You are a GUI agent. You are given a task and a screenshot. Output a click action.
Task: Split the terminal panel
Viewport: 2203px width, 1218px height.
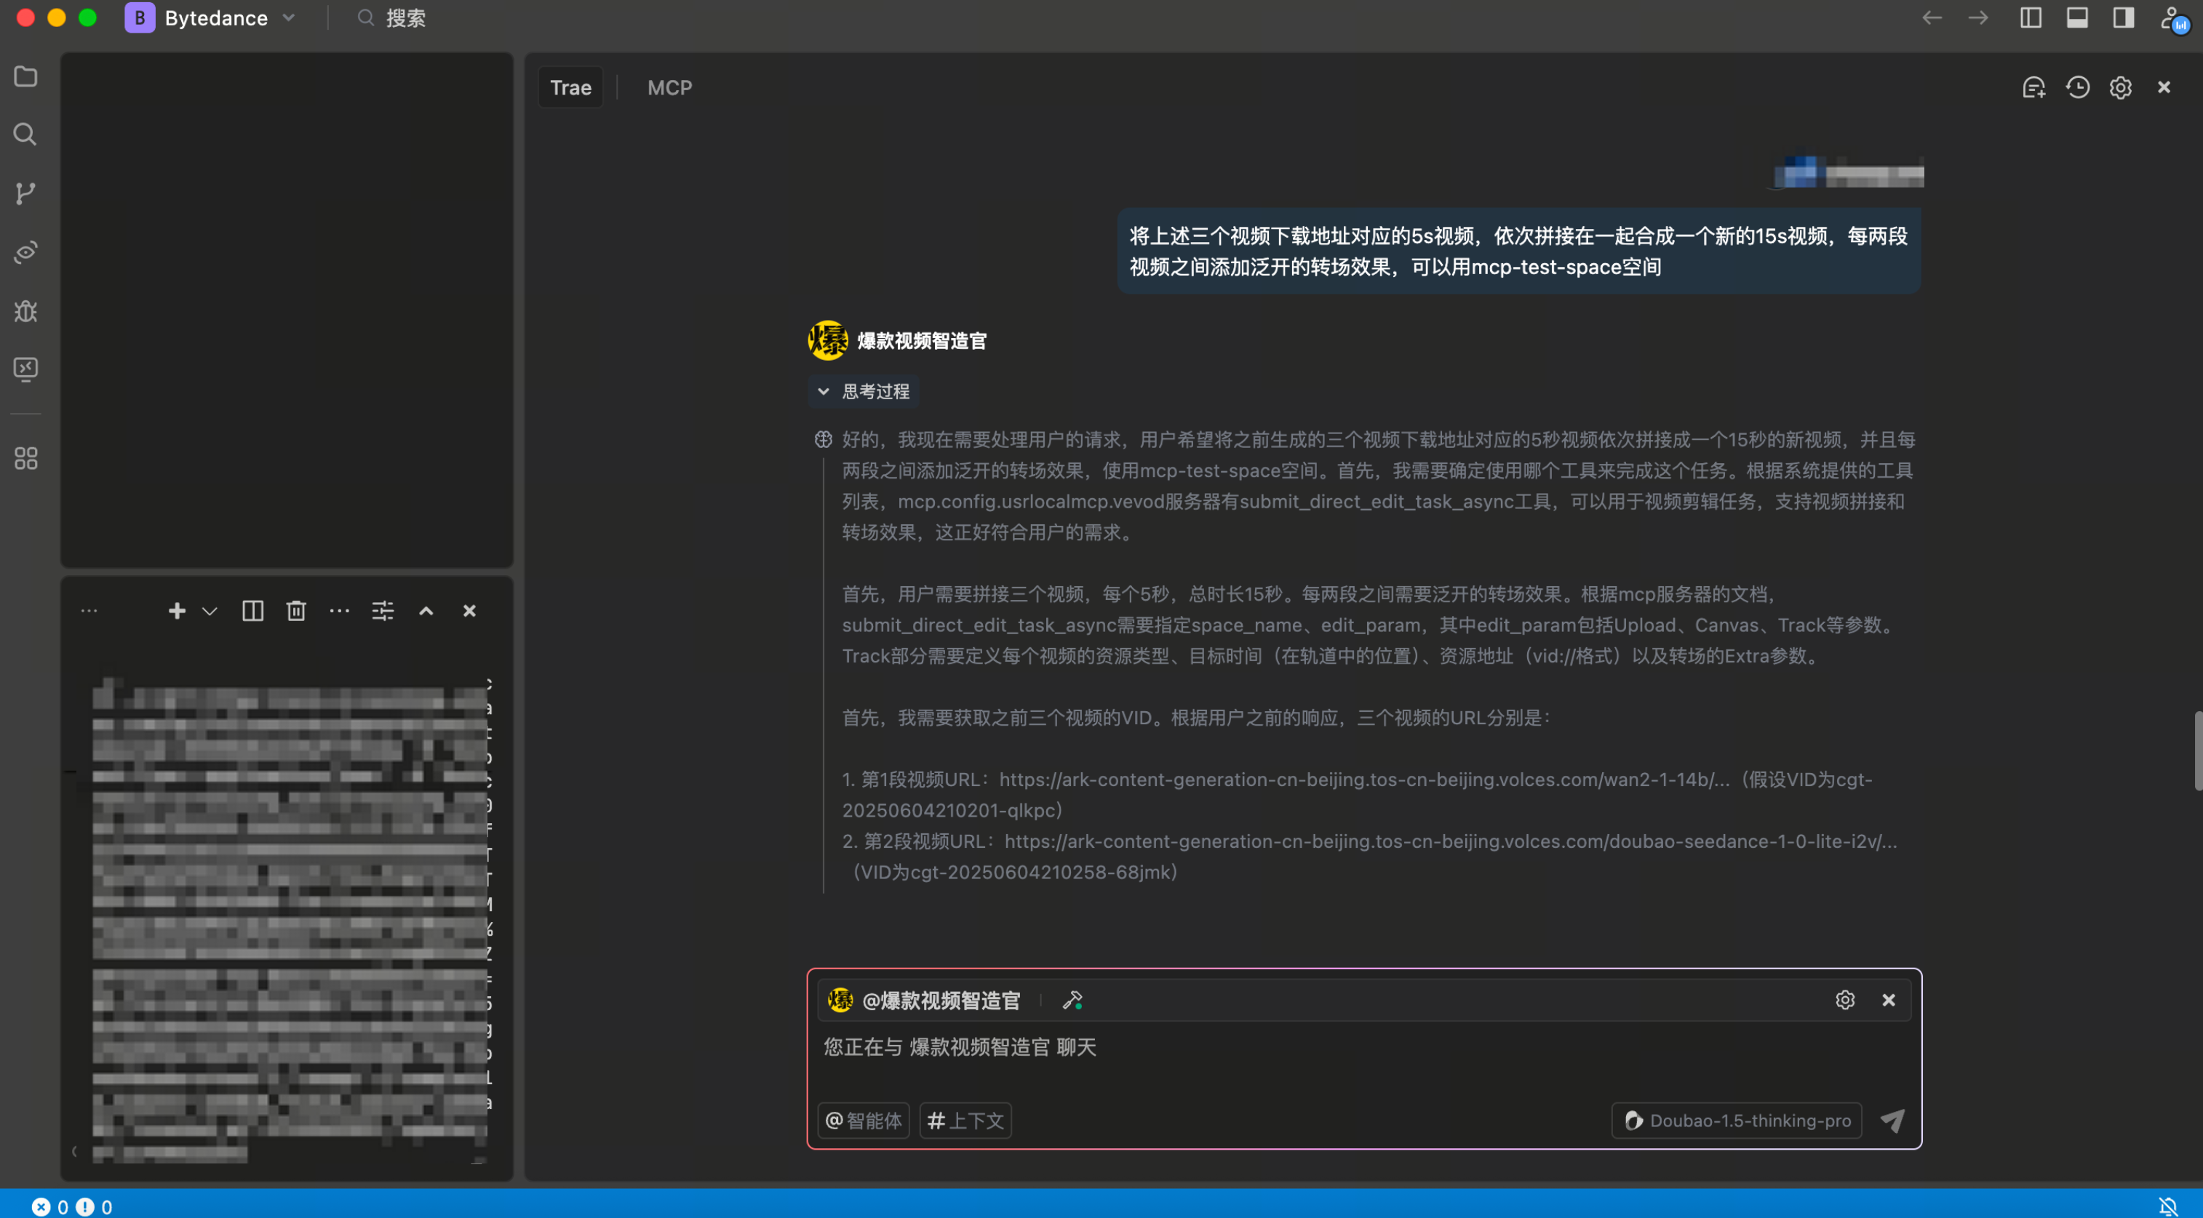[x=252, y=610]
